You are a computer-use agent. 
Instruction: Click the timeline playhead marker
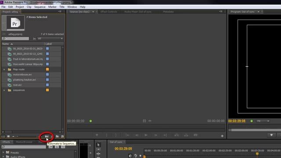257,154
